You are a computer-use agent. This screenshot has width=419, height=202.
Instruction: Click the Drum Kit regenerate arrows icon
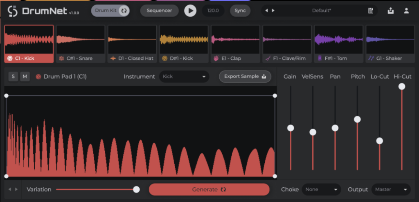(x=124, y=11)
